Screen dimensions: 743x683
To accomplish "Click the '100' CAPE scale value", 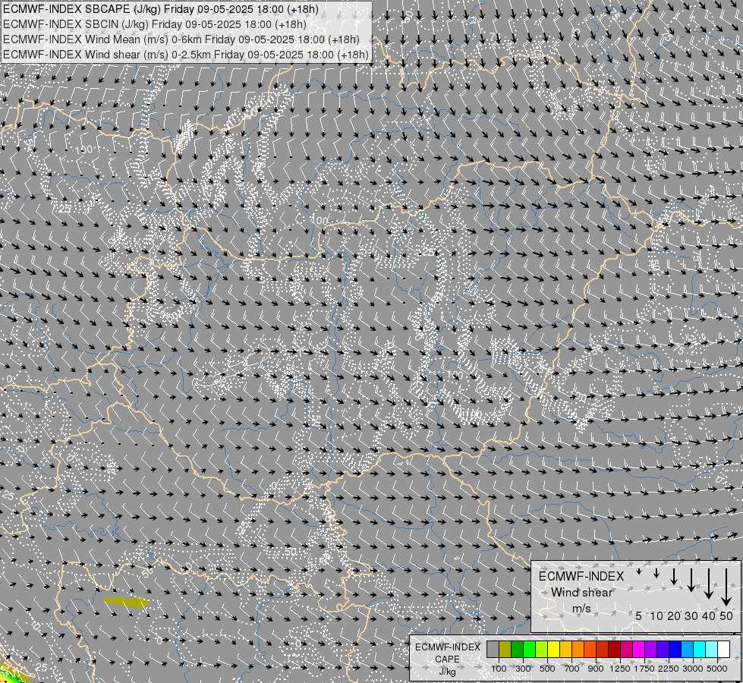I will click(499, 669).
